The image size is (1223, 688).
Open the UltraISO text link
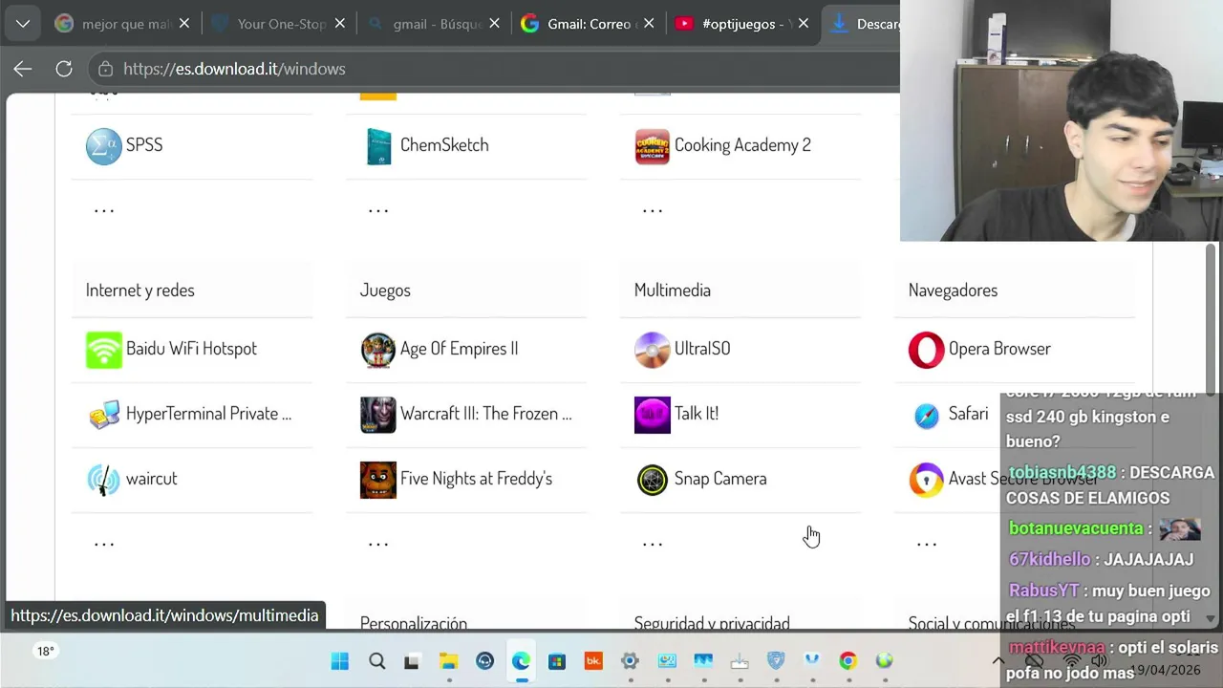point(702,349)
